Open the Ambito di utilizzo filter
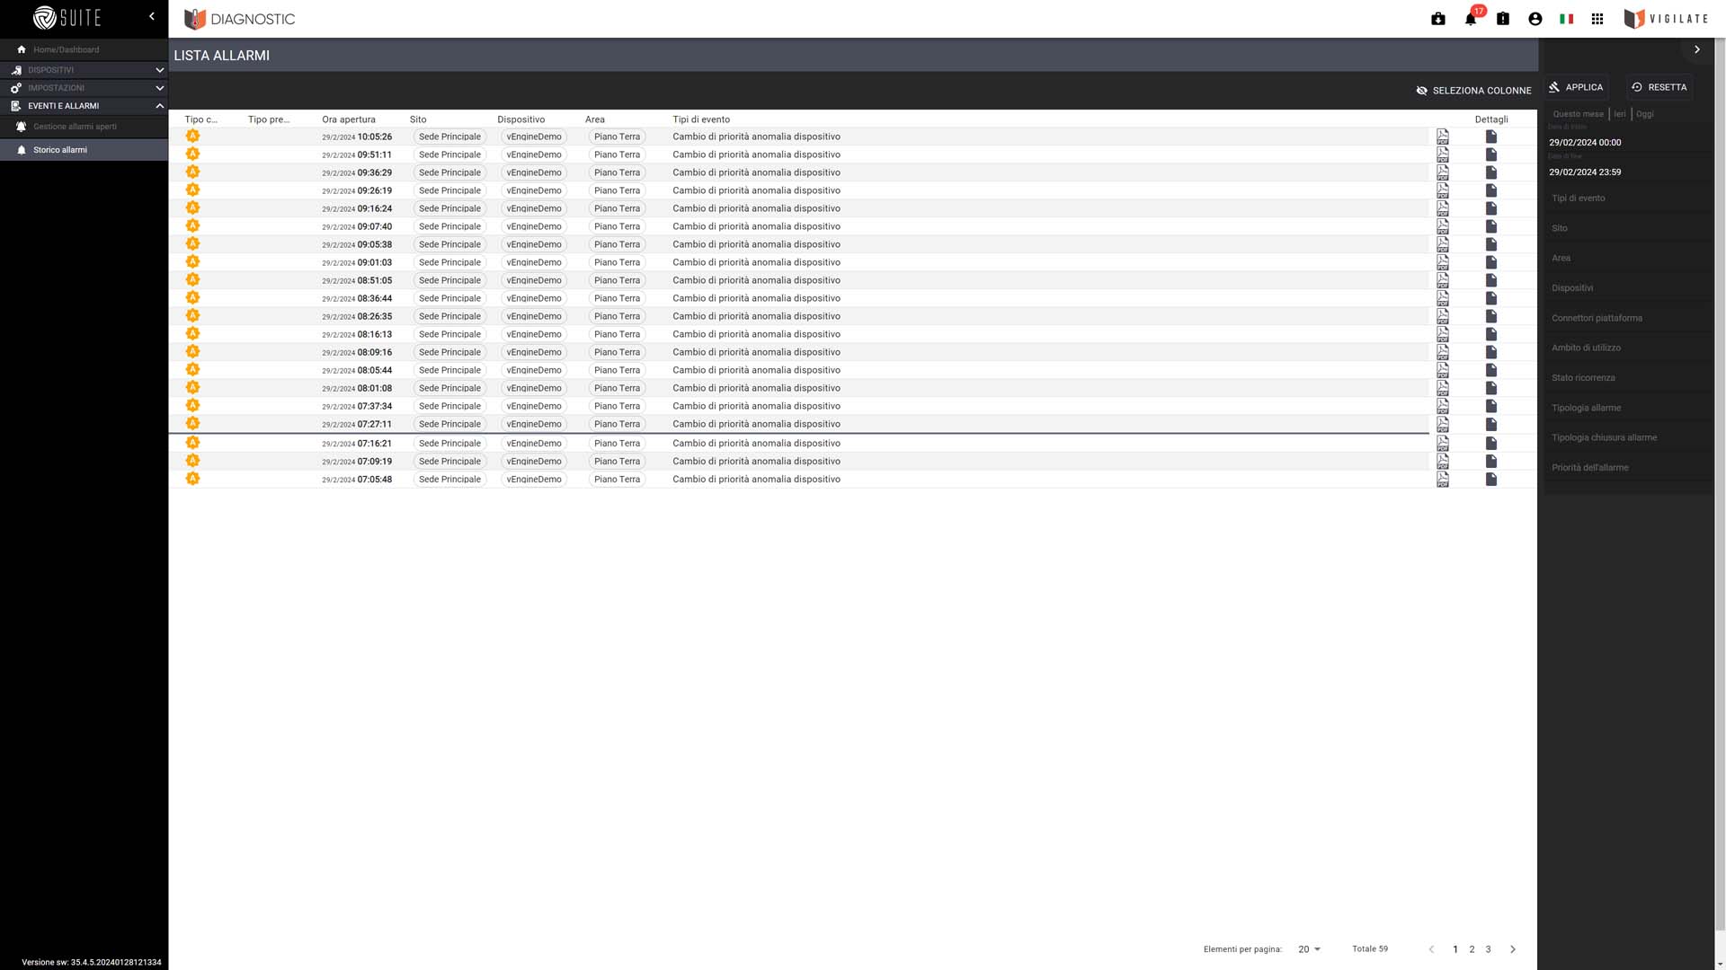1726x970 pixels. click(x=1629, y=348)
